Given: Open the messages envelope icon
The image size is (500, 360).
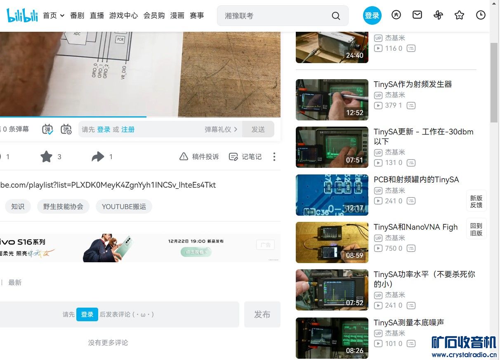Looking at the screenshot, I should tap(417, 15).
